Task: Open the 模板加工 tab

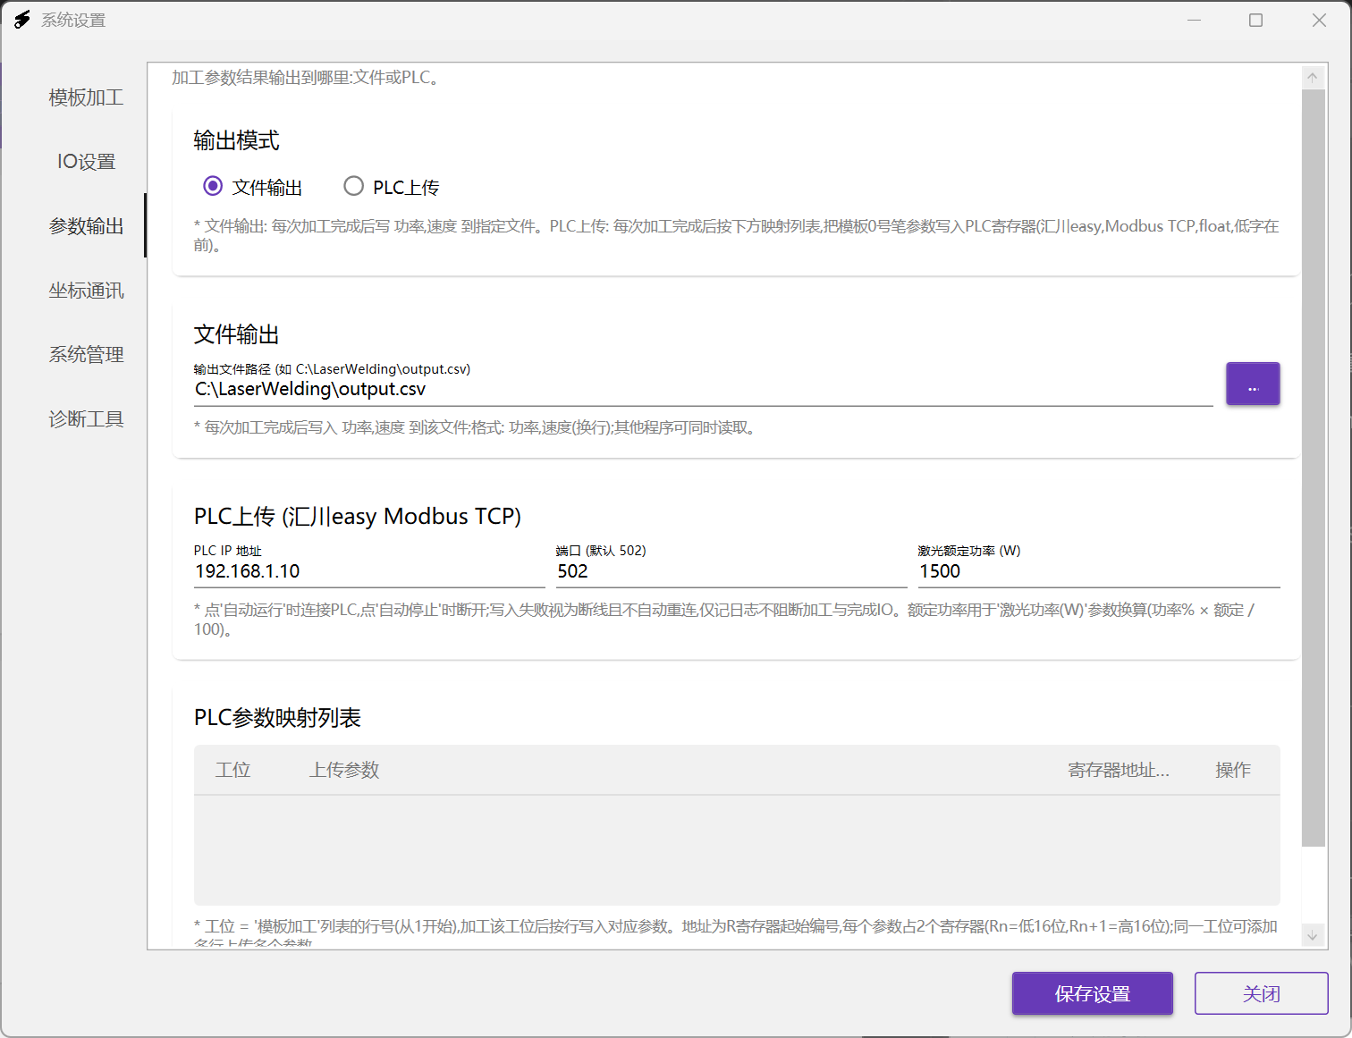Action: click(x=86, y=97)
